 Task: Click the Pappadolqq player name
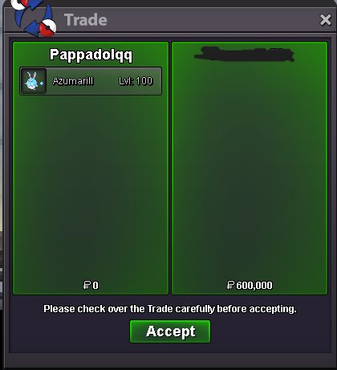click(91, 55)
